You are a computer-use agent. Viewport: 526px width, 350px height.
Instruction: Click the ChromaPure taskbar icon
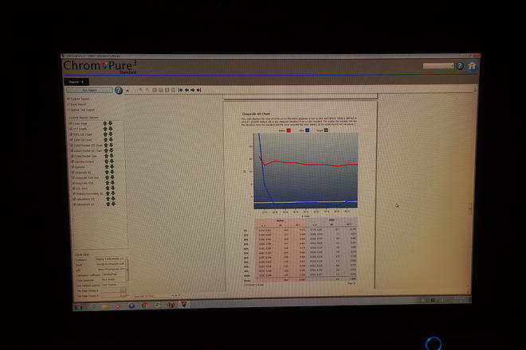tap(184, 304)
